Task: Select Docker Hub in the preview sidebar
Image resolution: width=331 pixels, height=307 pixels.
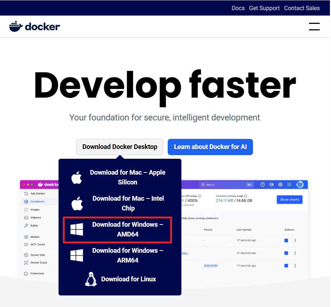Action: click(38, 255)
